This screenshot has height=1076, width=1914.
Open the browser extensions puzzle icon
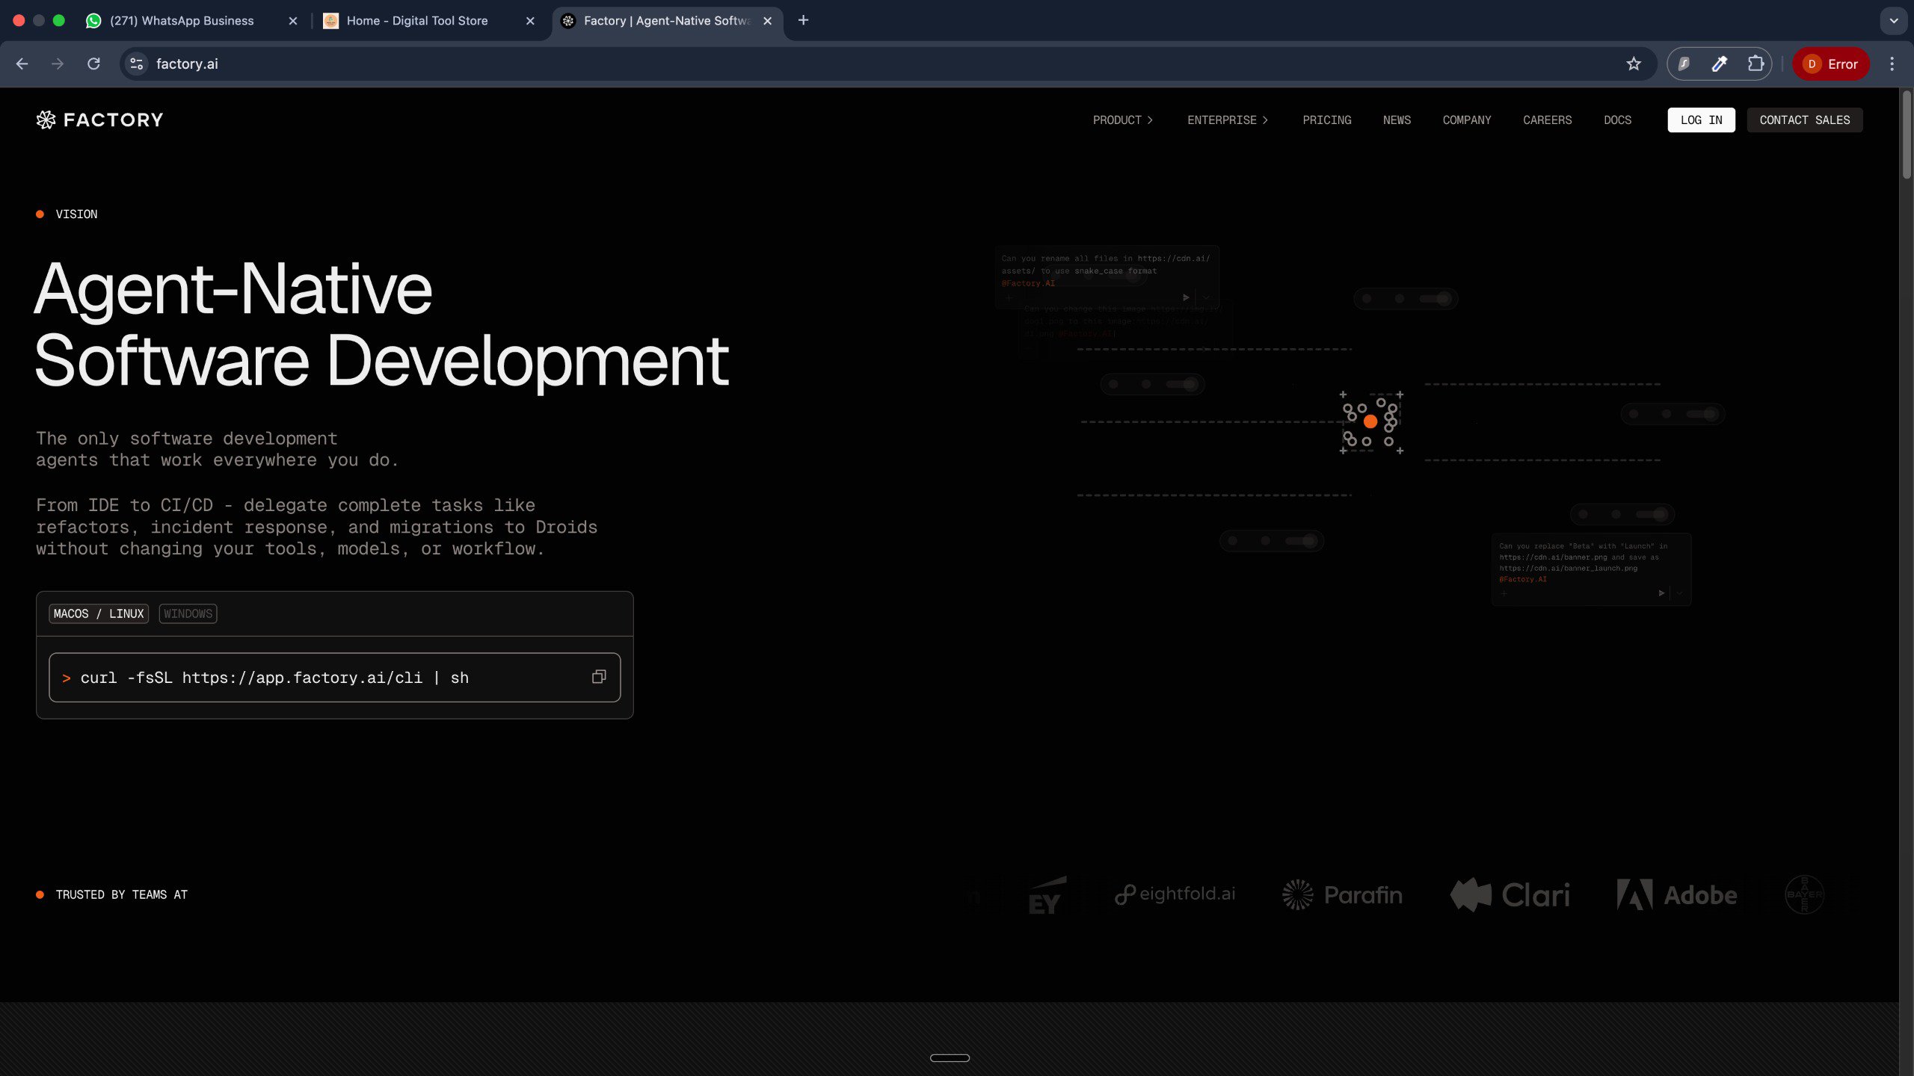point(1755,64)
